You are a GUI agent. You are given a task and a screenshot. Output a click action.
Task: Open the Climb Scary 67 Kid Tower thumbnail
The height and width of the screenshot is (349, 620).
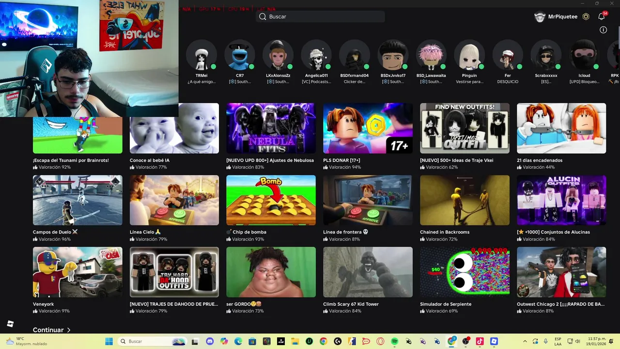[x=368, y=272]
